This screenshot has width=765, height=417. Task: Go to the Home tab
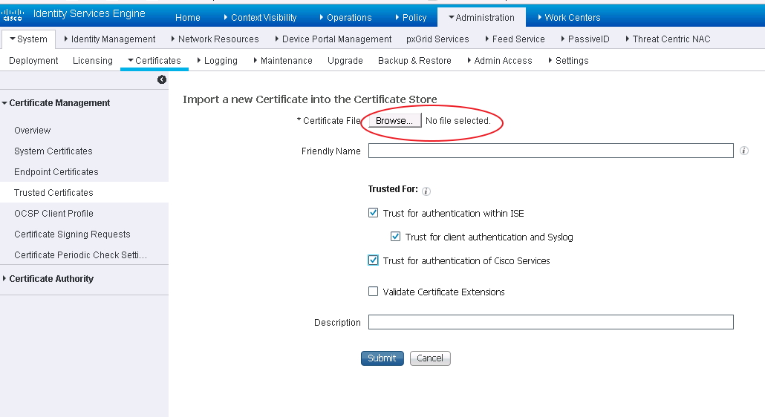187,18
